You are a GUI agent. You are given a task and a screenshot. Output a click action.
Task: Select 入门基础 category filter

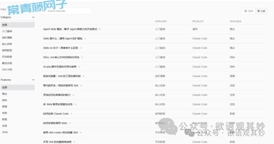(7, 31)
